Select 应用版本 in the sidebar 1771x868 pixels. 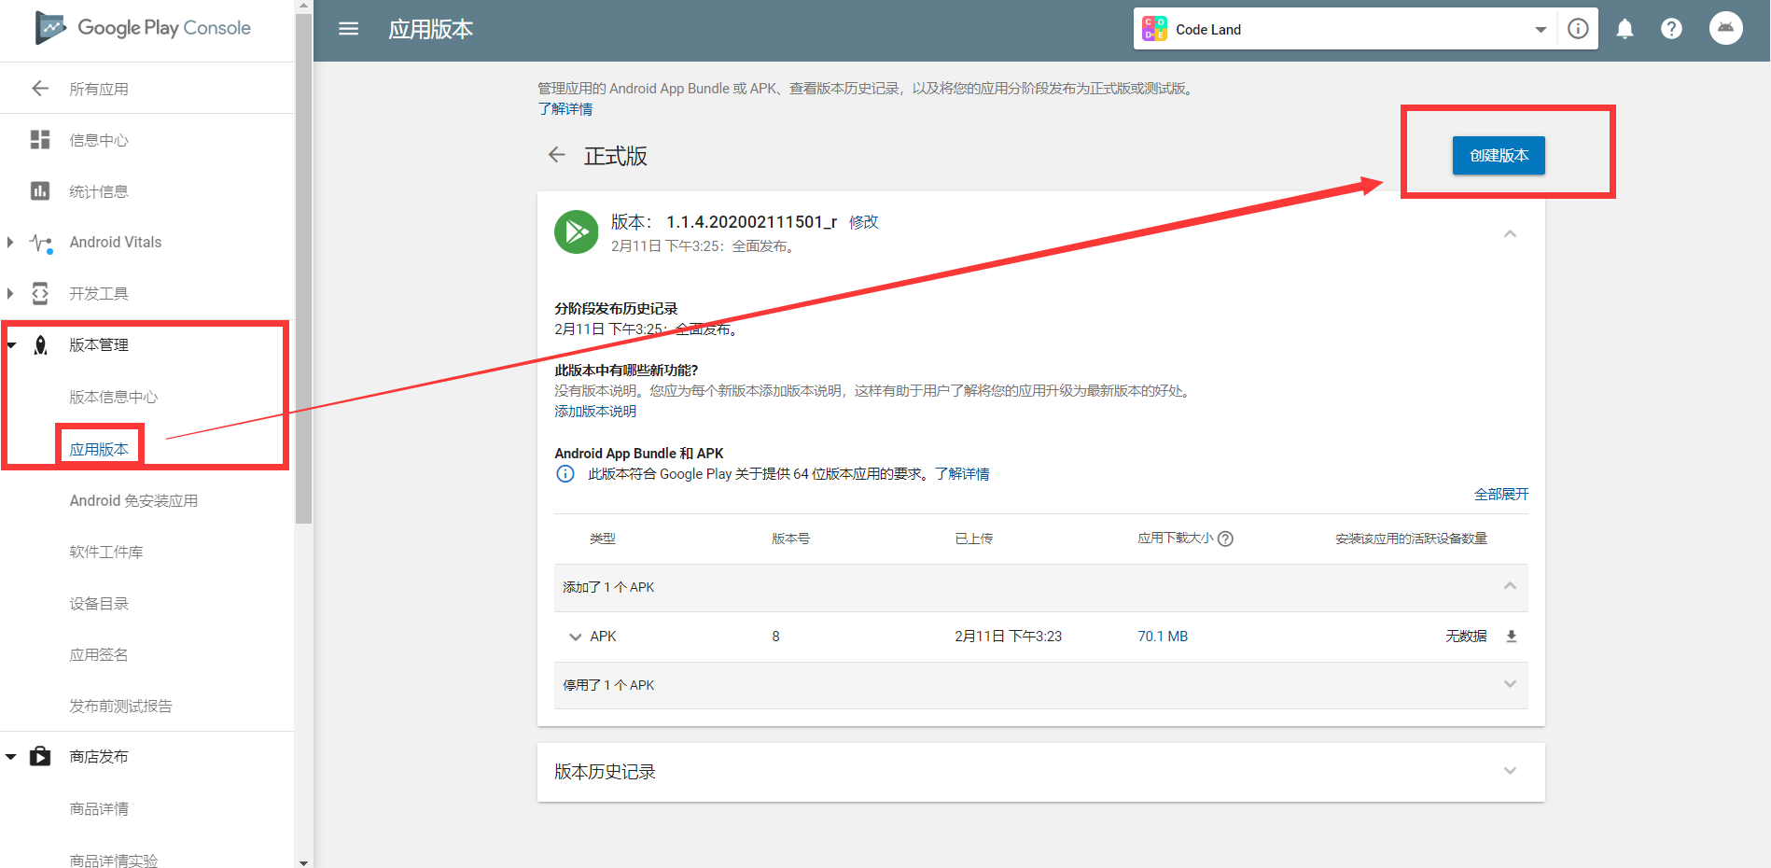click(99, 449)
